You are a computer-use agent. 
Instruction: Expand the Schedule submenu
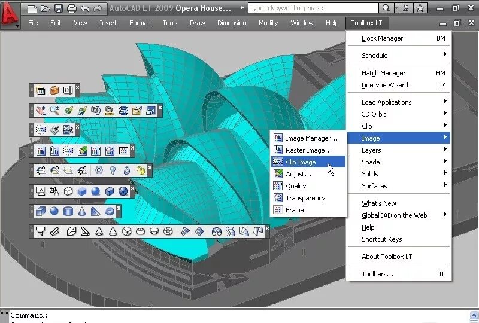click(x=399, y=55)
